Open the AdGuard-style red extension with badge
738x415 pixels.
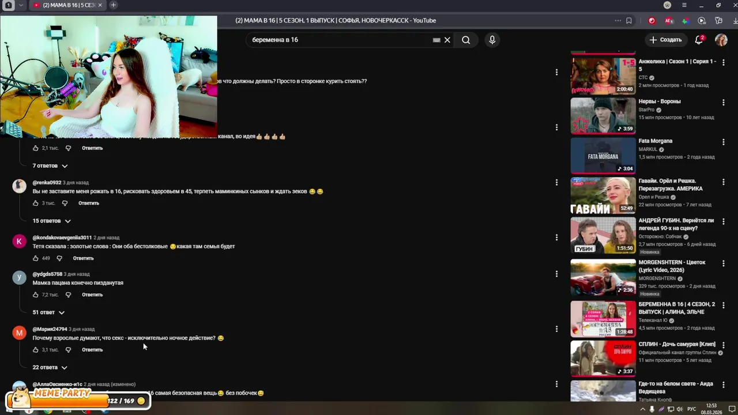[669, 21]
